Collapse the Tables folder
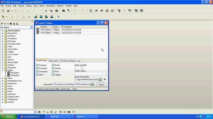213x119 pixels. (x=2, y=70)
